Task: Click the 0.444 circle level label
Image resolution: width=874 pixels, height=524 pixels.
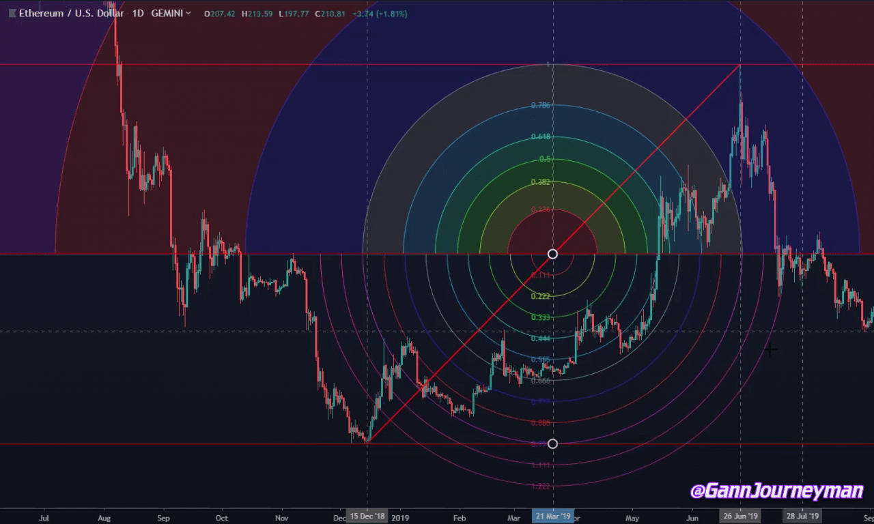Action: coord(541,339)
